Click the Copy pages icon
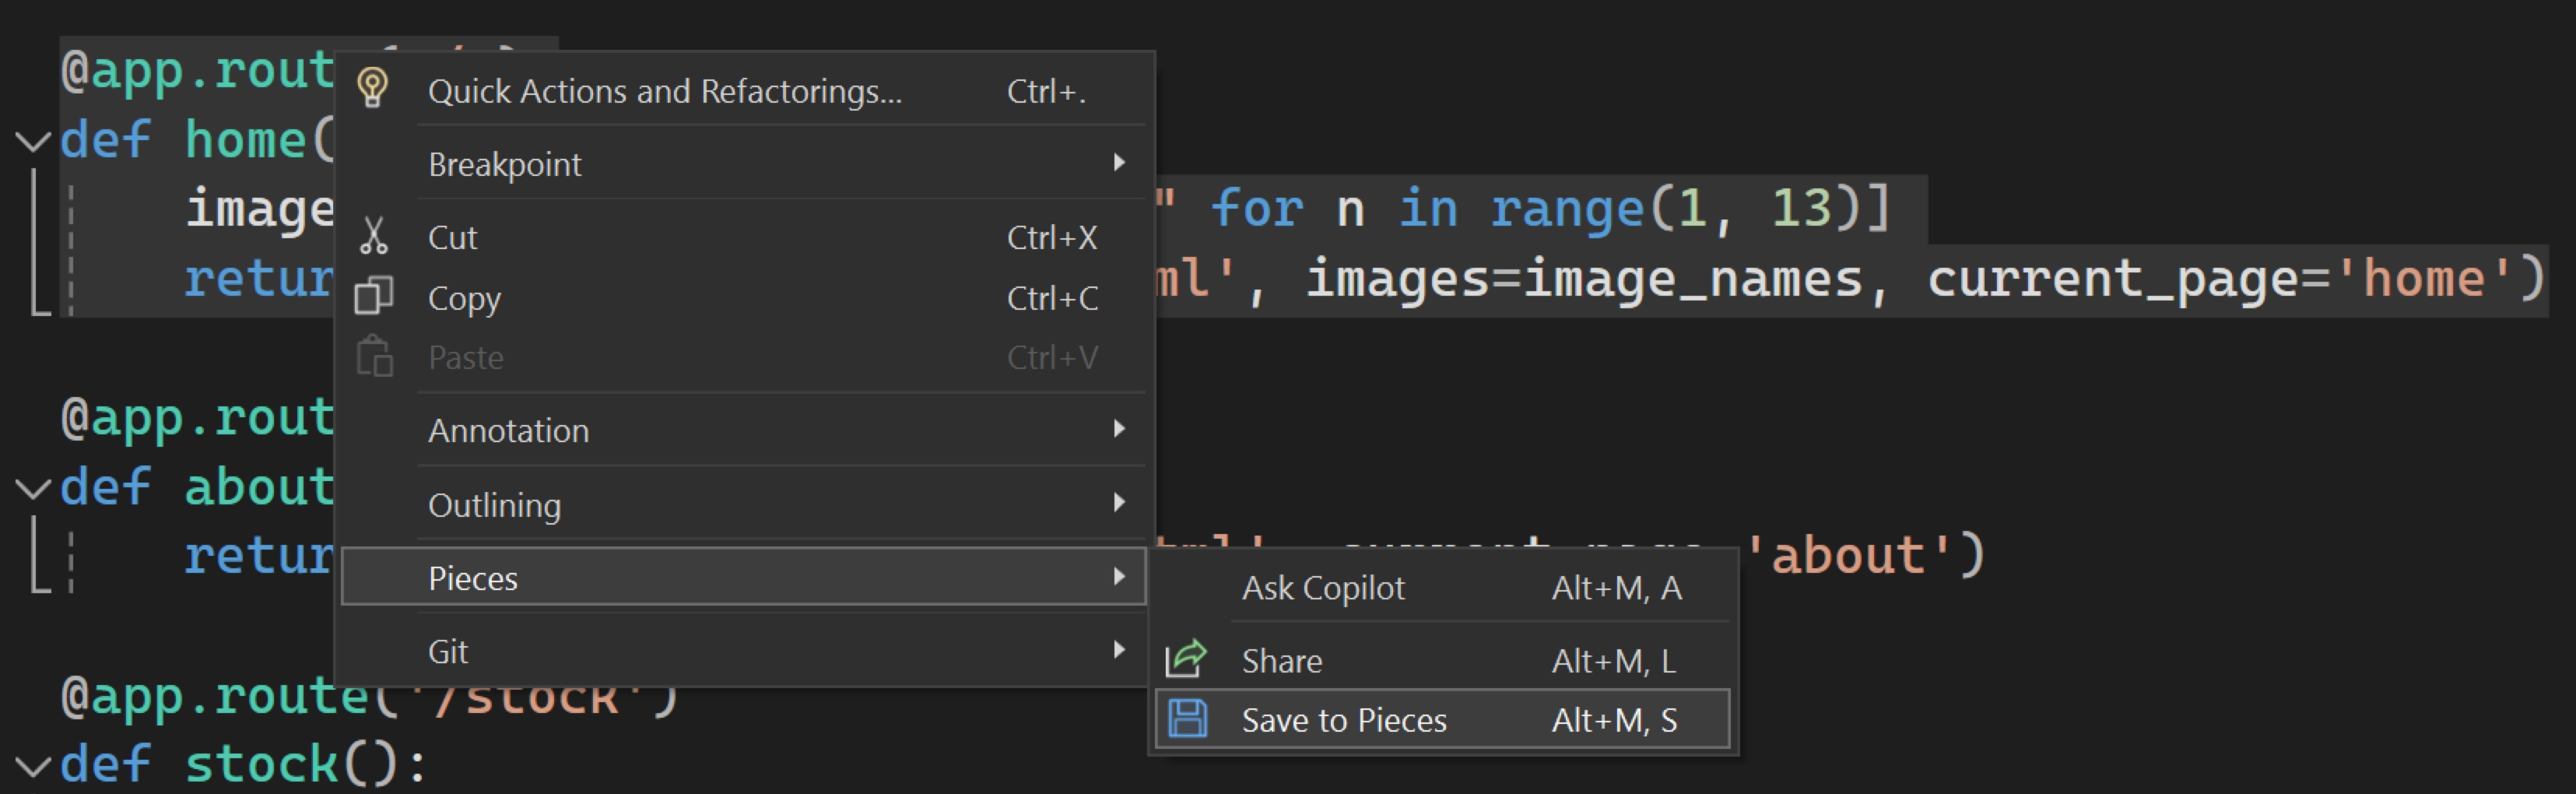Image resolution: width=2576 pixels, height=794 pixels. [x=373, y=296]
